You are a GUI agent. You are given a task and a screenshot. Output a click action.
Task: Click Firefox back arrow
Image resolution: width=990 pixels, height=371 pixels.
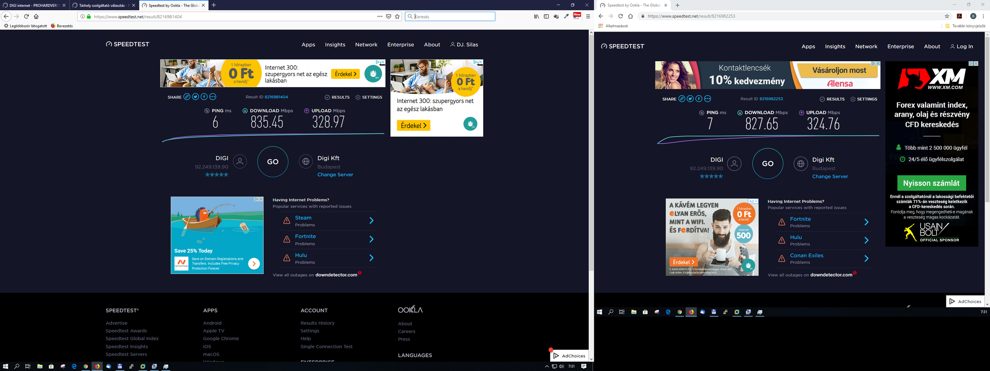click(x=6, y=16)
